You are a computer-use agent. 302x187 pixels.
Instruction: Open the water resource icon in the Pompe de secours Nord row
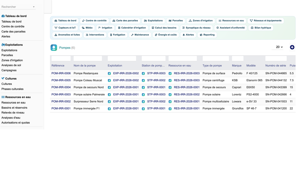(170, 88)
